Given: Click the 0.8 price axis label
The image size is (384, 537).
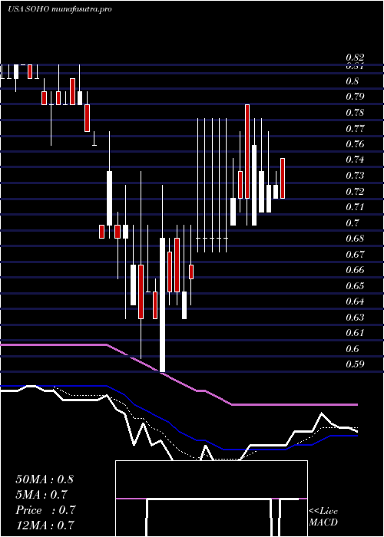Looking at the screenshot, I should tap(353, 81).
